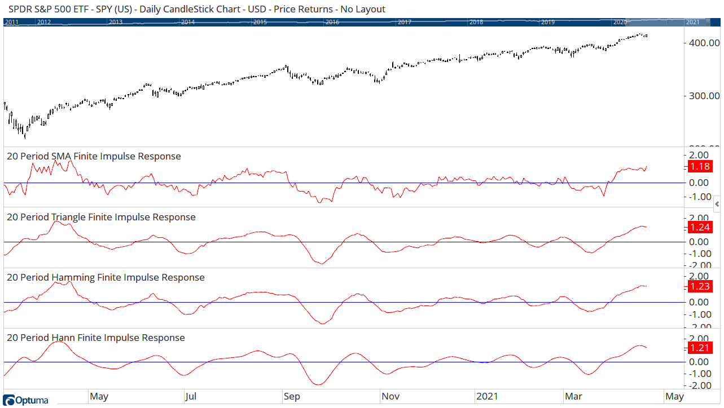
Task: Jump to 2021 in the overview timeline
Action: 692,22
